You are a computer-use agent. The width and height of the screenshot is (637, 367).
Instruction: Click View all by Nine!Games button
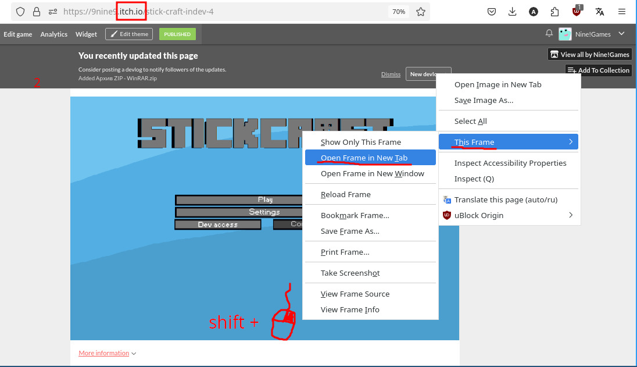[590, 55]
